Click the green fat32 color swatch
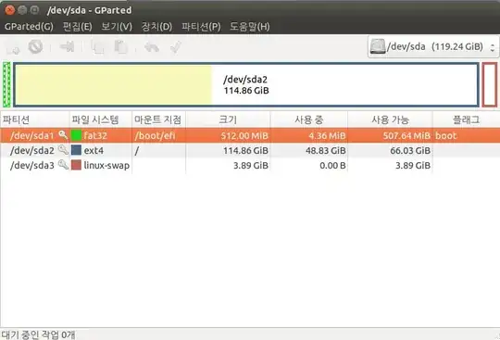Viewport: 500px width, 340px height. 76,135
